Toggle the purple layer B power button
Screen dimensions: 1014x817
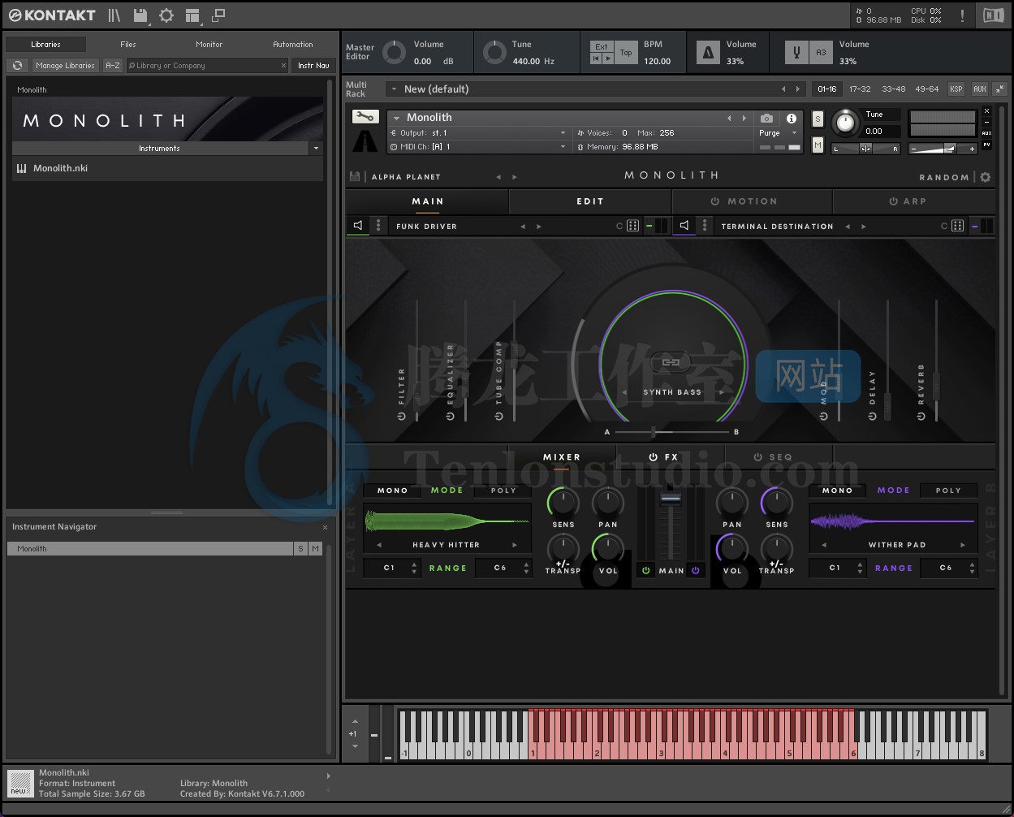[695, 571]
